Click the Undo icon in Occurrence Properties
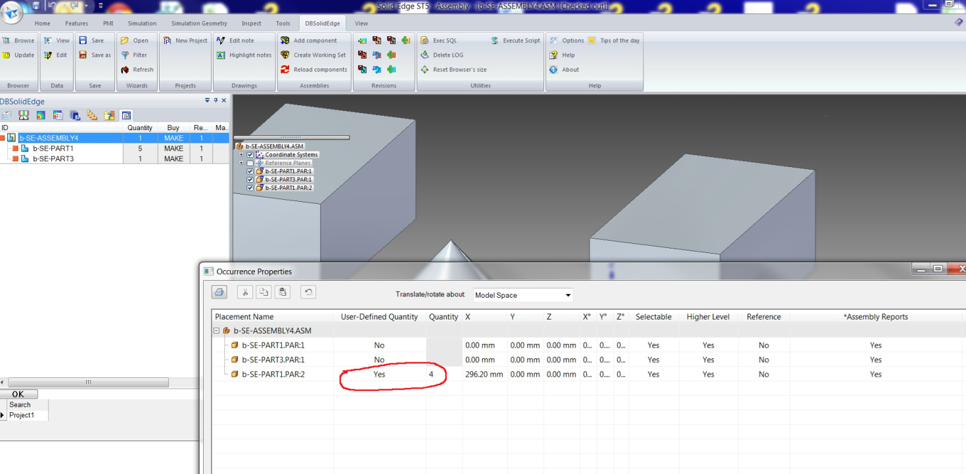 point(308,293)
